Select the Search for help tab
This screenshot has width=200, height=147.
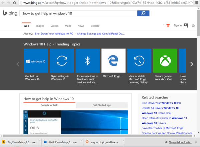(49, 105)
